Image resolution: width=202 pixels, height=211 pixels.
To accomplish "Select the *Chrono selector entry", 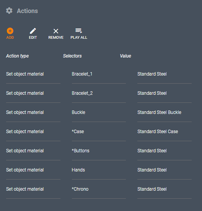I will (x=80, y=189).
